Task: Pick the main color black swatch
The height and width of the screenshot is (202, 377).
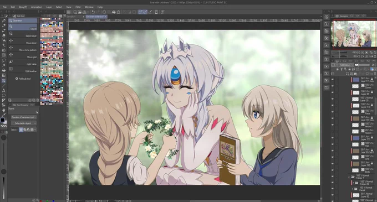Action: coord(3,120)
